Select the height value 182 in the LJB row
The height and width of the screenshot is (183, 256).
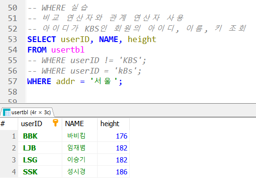pyautogui.click(x=113, y=148)
